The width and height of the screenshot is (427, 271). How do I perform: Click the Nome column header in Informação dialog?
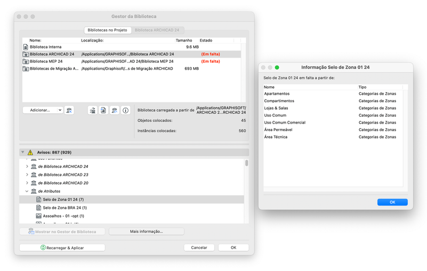click(269, 87)
